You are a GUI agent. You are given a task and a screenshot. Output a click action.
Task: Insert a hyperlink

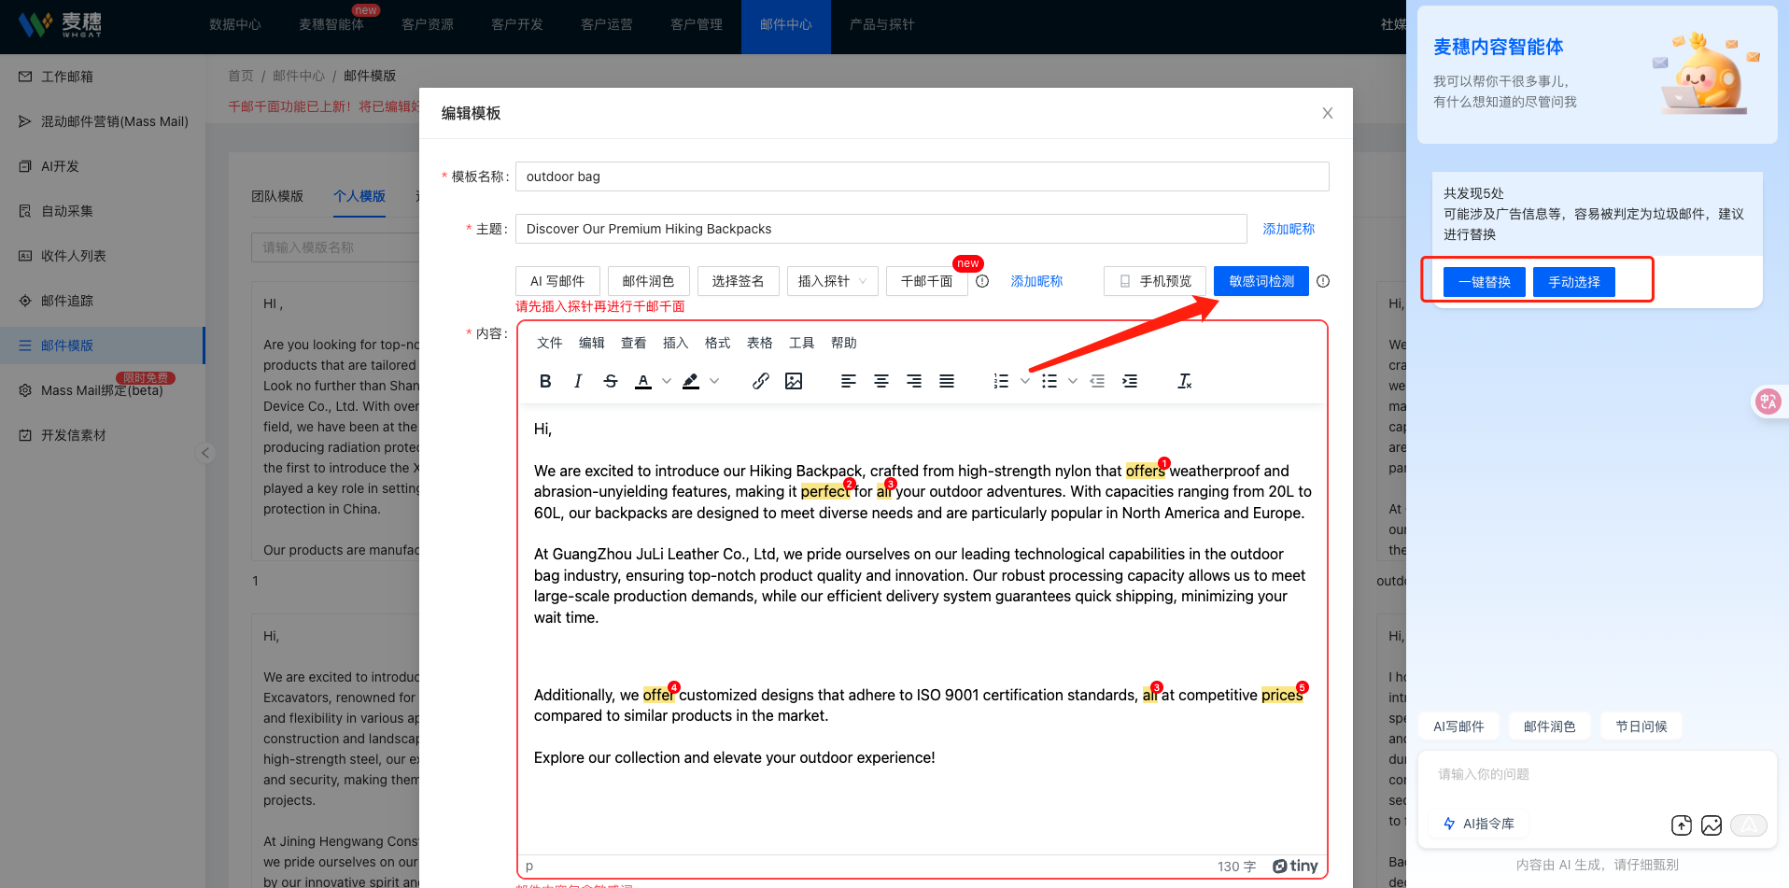pos(761,381)
